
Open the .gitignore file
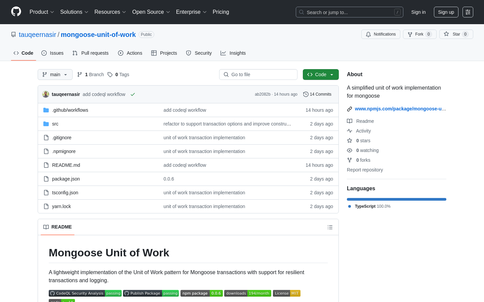point(62,138)
